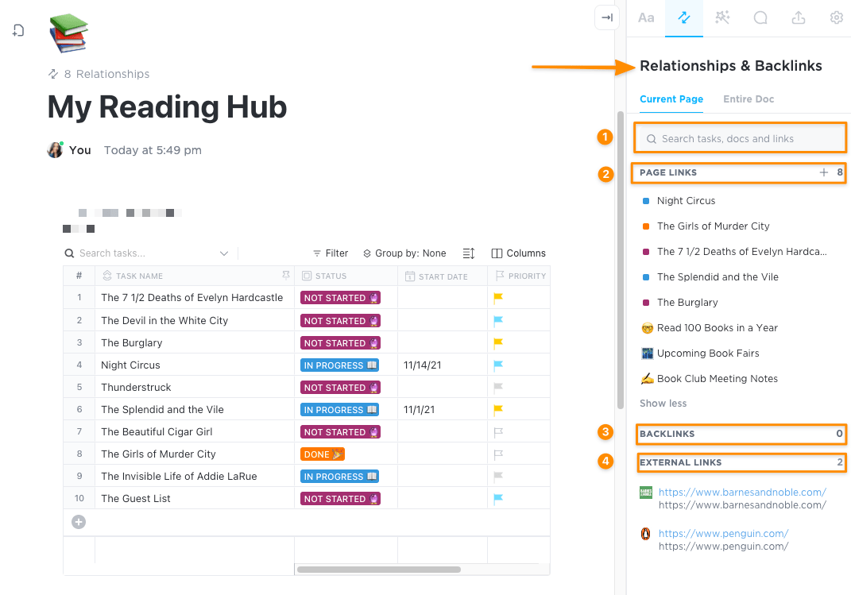Open the barnesandnoble.com external link

(x=742, y=493)
